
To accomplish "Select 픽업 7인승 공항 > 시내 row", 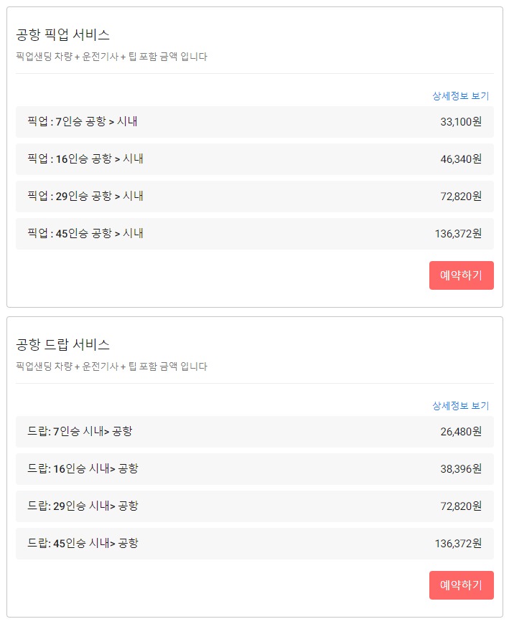I will pyautogui.click(x=254, y=122).
